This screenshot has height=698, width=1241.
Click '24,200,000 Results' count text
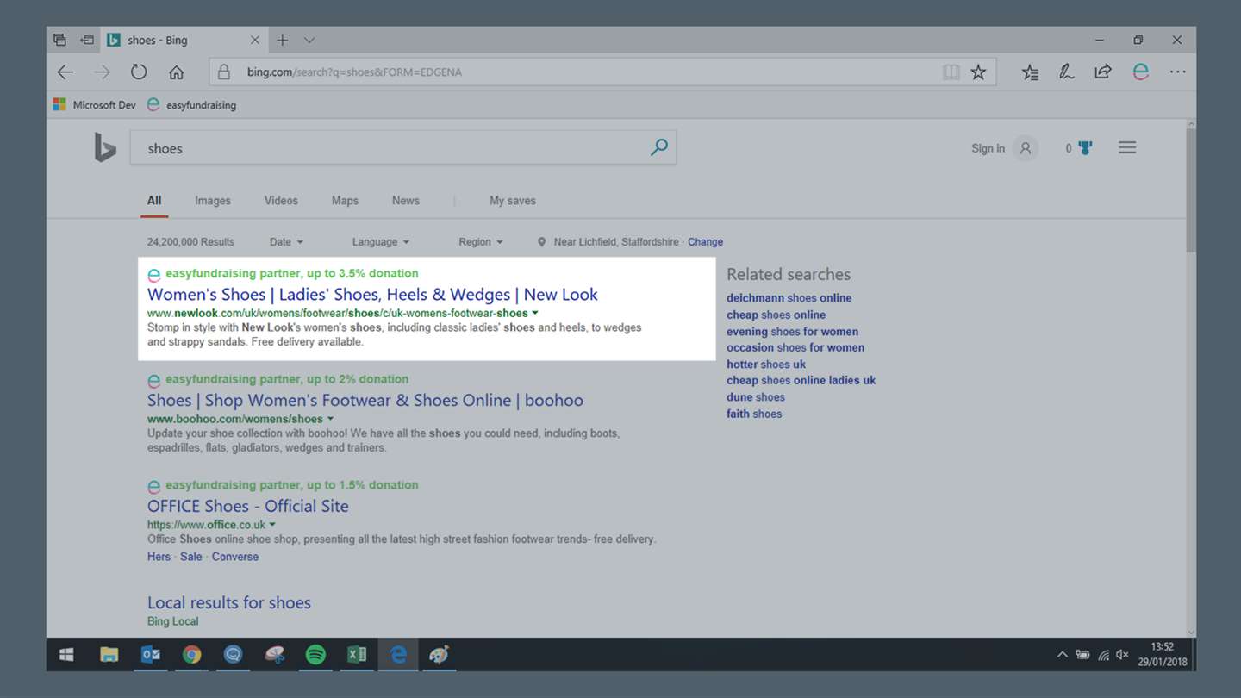[x=190, y=242]
